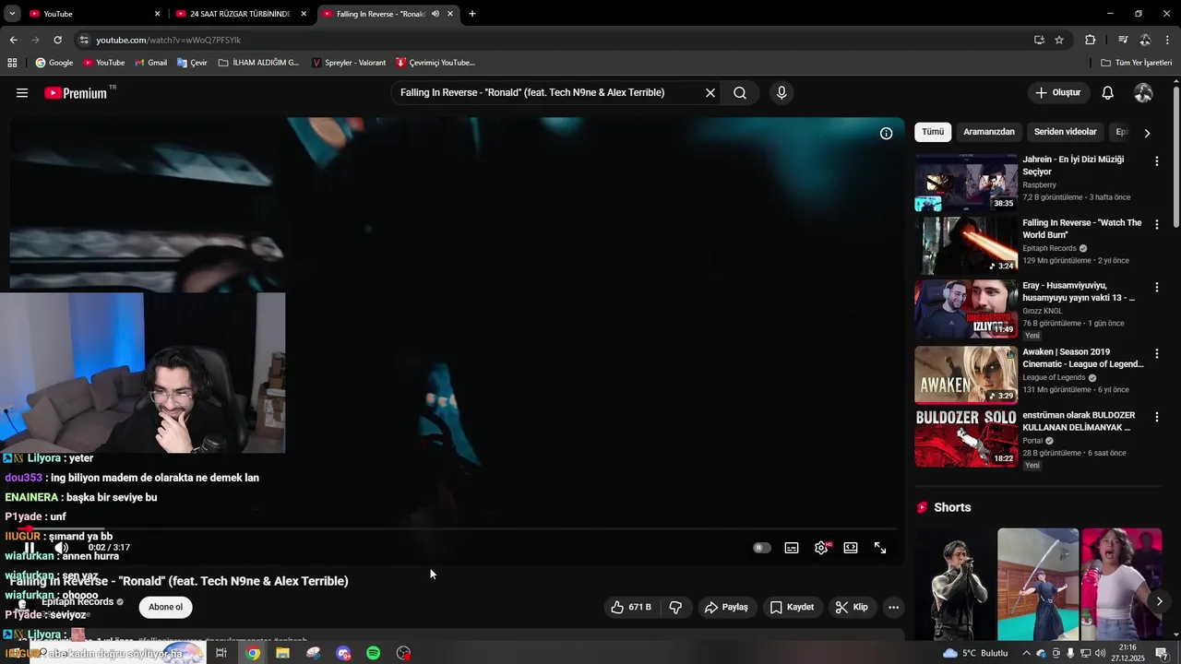The height and width of the screenshot is (664, 1181).
Task: Open Watch The World Burn thumbnail
Action: pos(966,245)
